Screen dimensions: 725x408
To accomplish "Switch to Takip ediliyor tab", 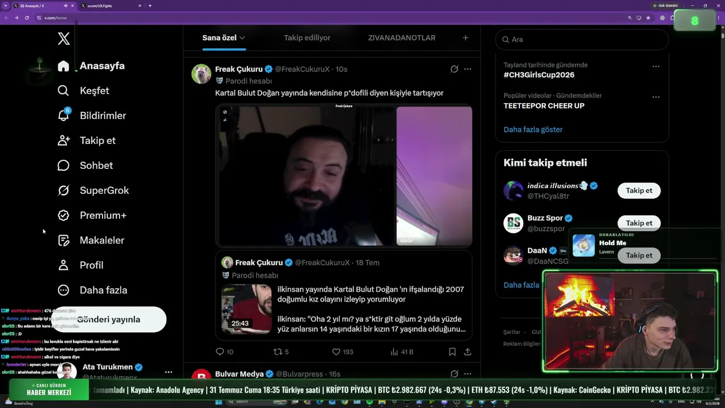I will click(x=307, y=38).
